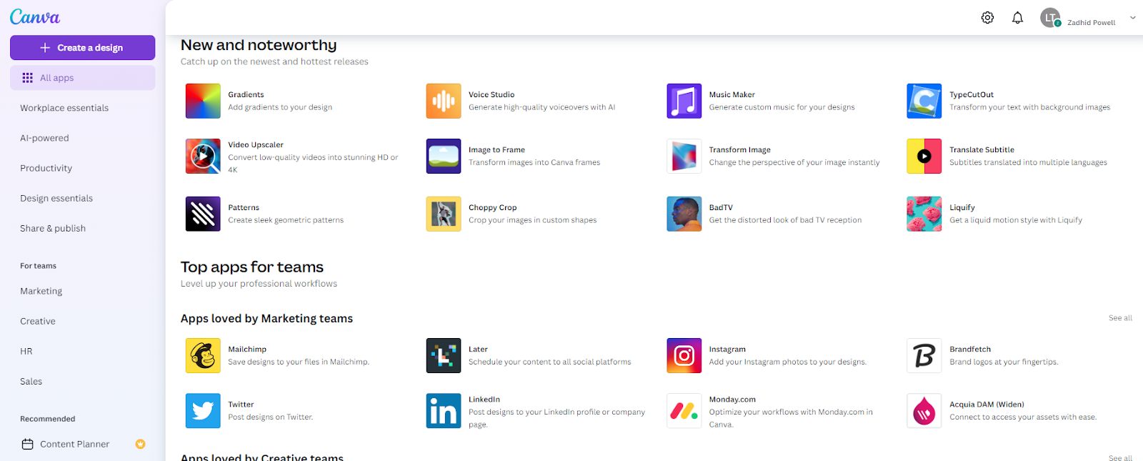
Task: See all apps loved by Creative teams
Action: [x=1120, y=457]
